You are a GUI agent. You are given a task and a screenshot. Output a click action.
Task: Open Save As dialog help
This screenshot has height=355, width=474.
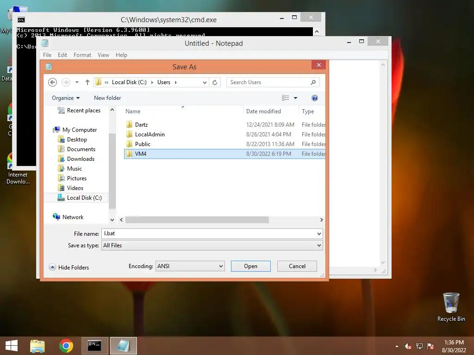[x=315, y=98]
